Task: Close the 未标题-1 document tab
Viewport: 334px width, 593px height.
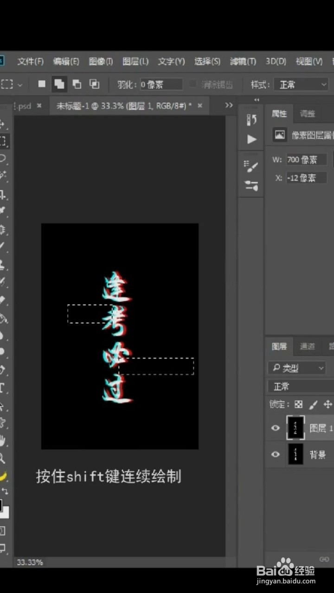Action: 200,106
